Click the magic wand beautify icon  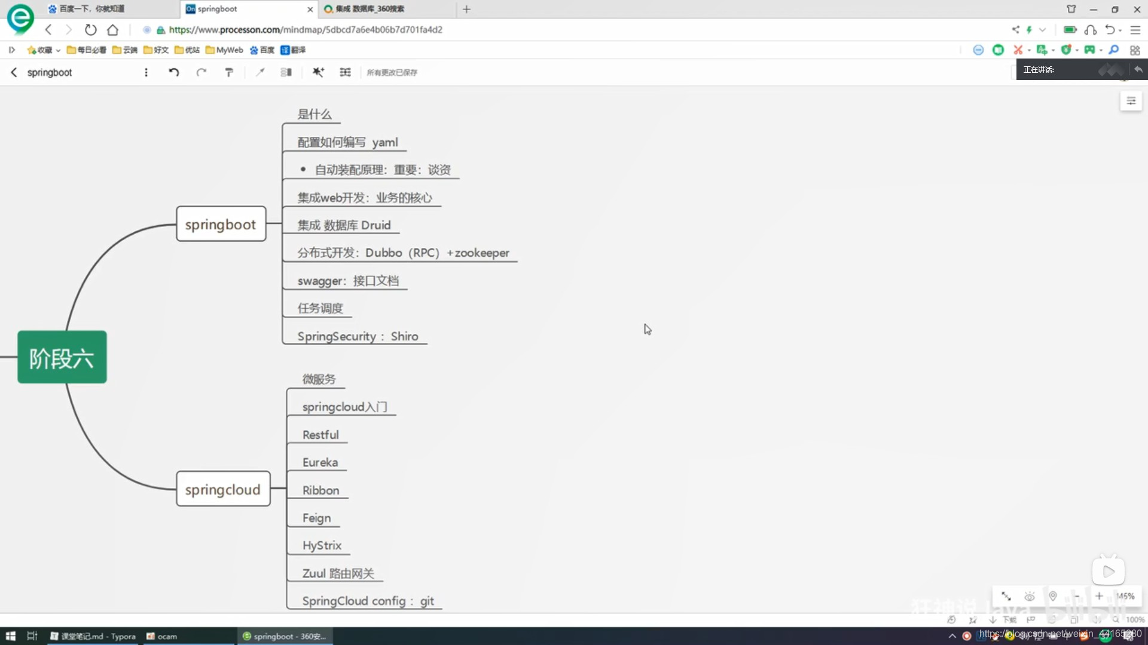[x=318, y=72]
